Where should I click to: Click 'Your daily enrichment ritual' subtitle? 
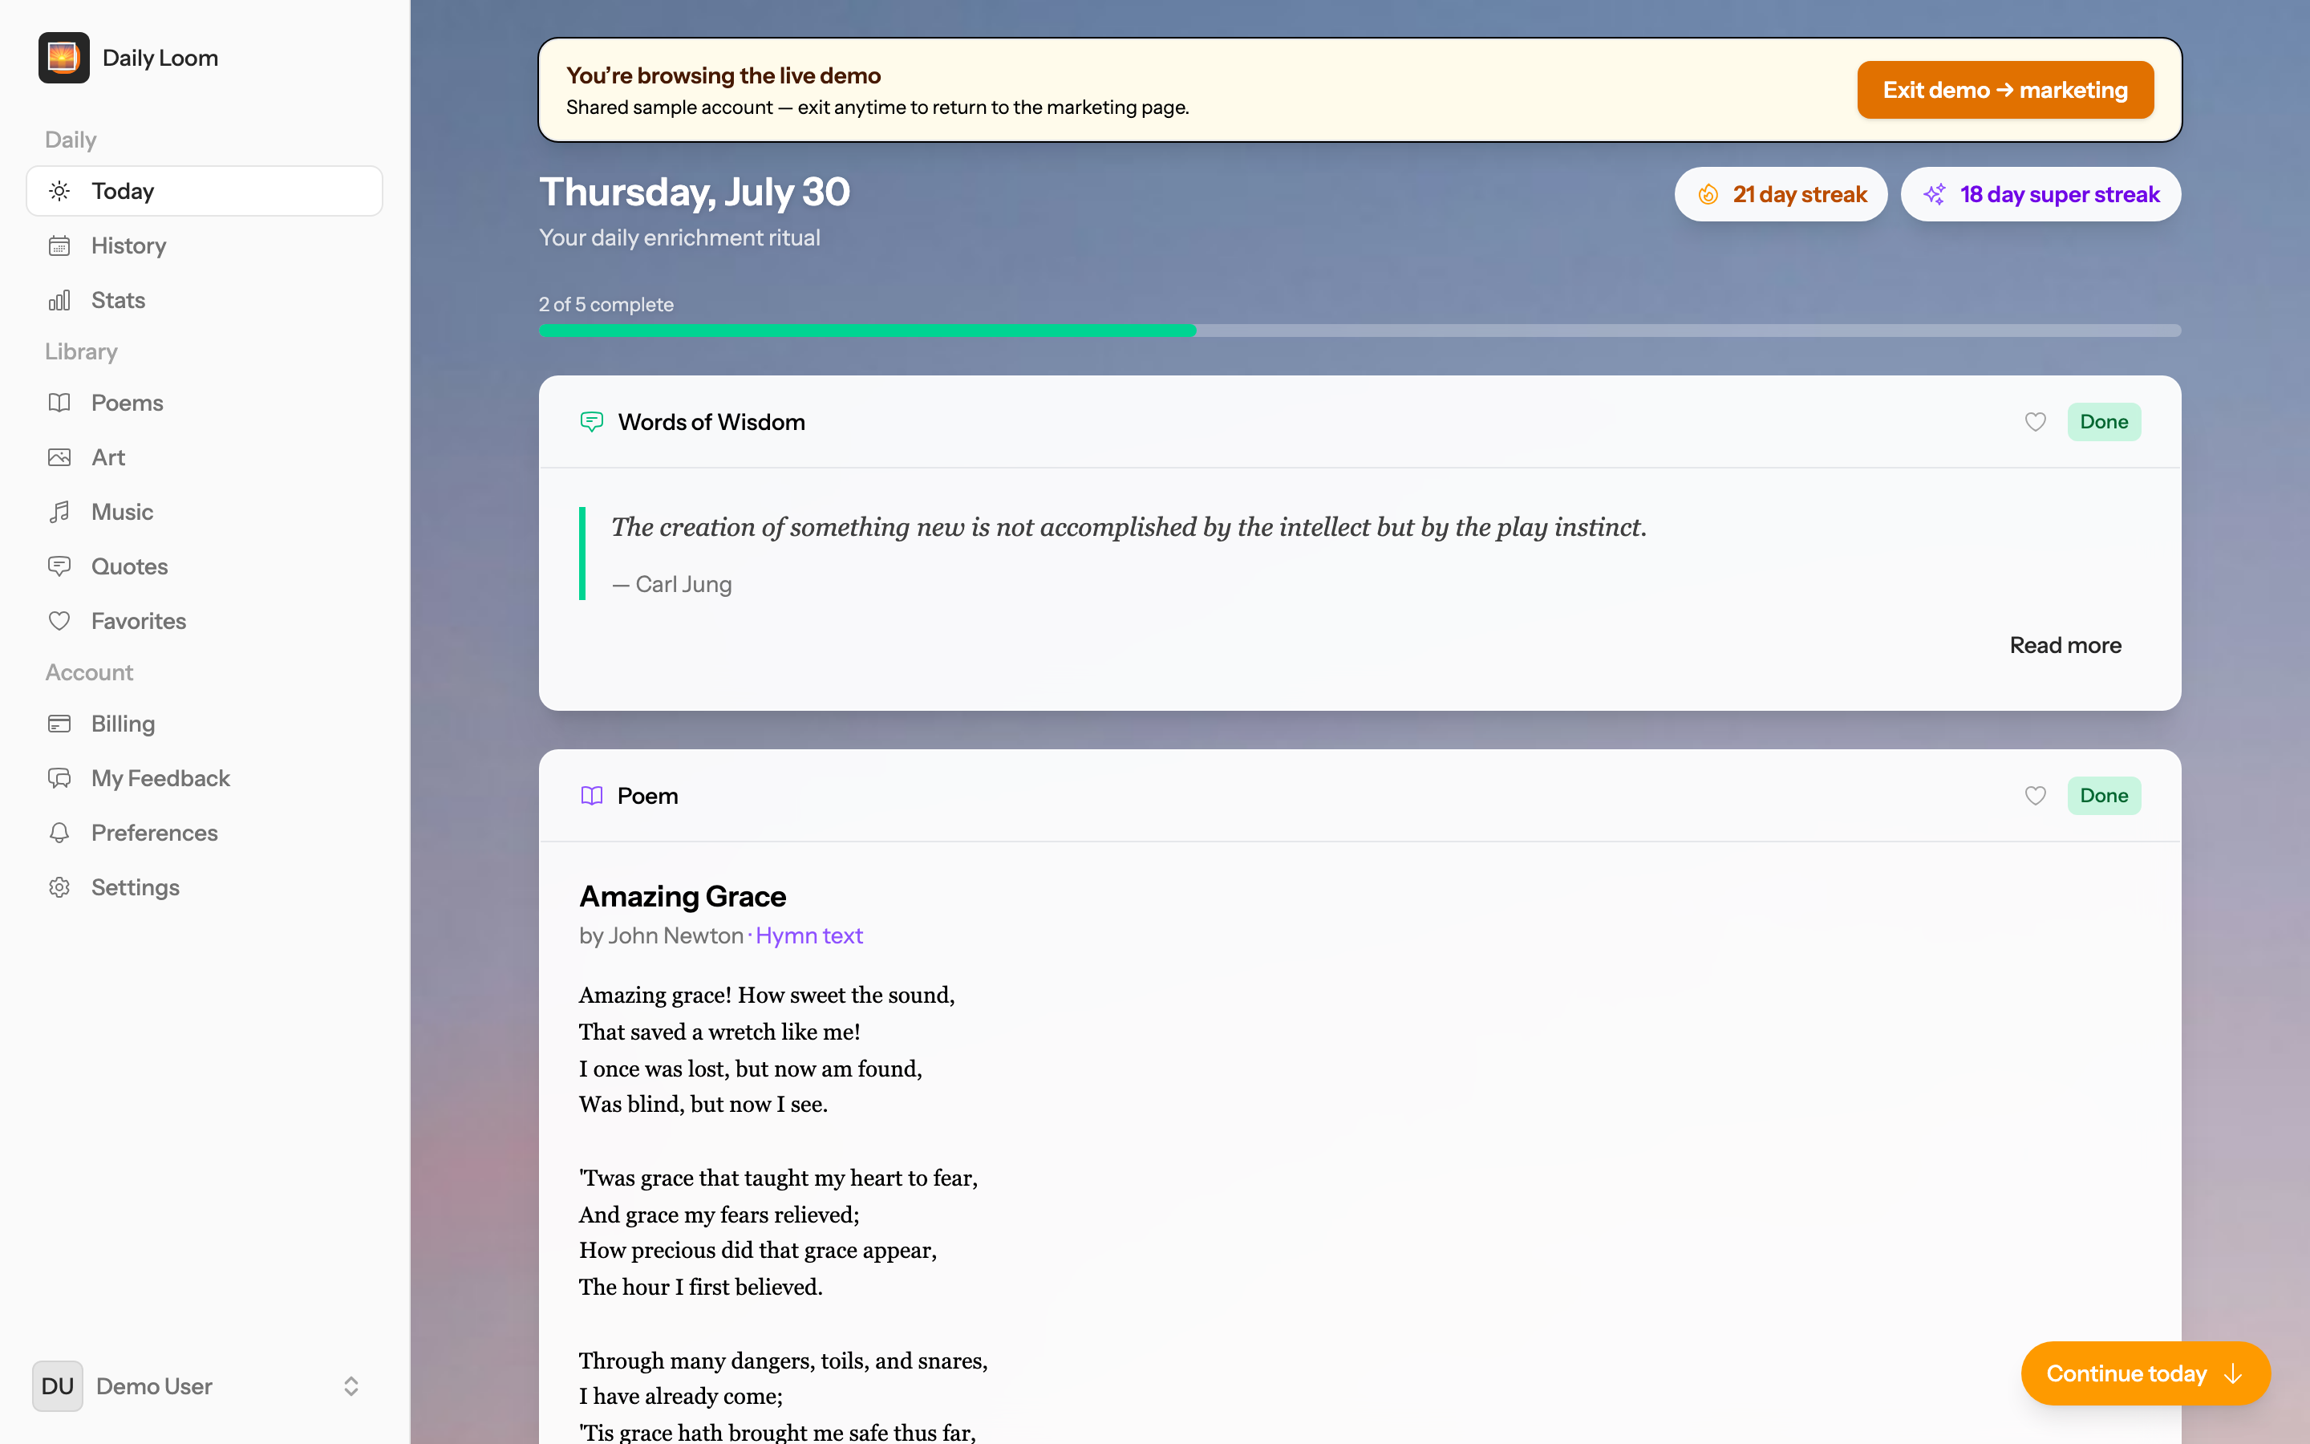pyautogui.click(x=679, y=237)
